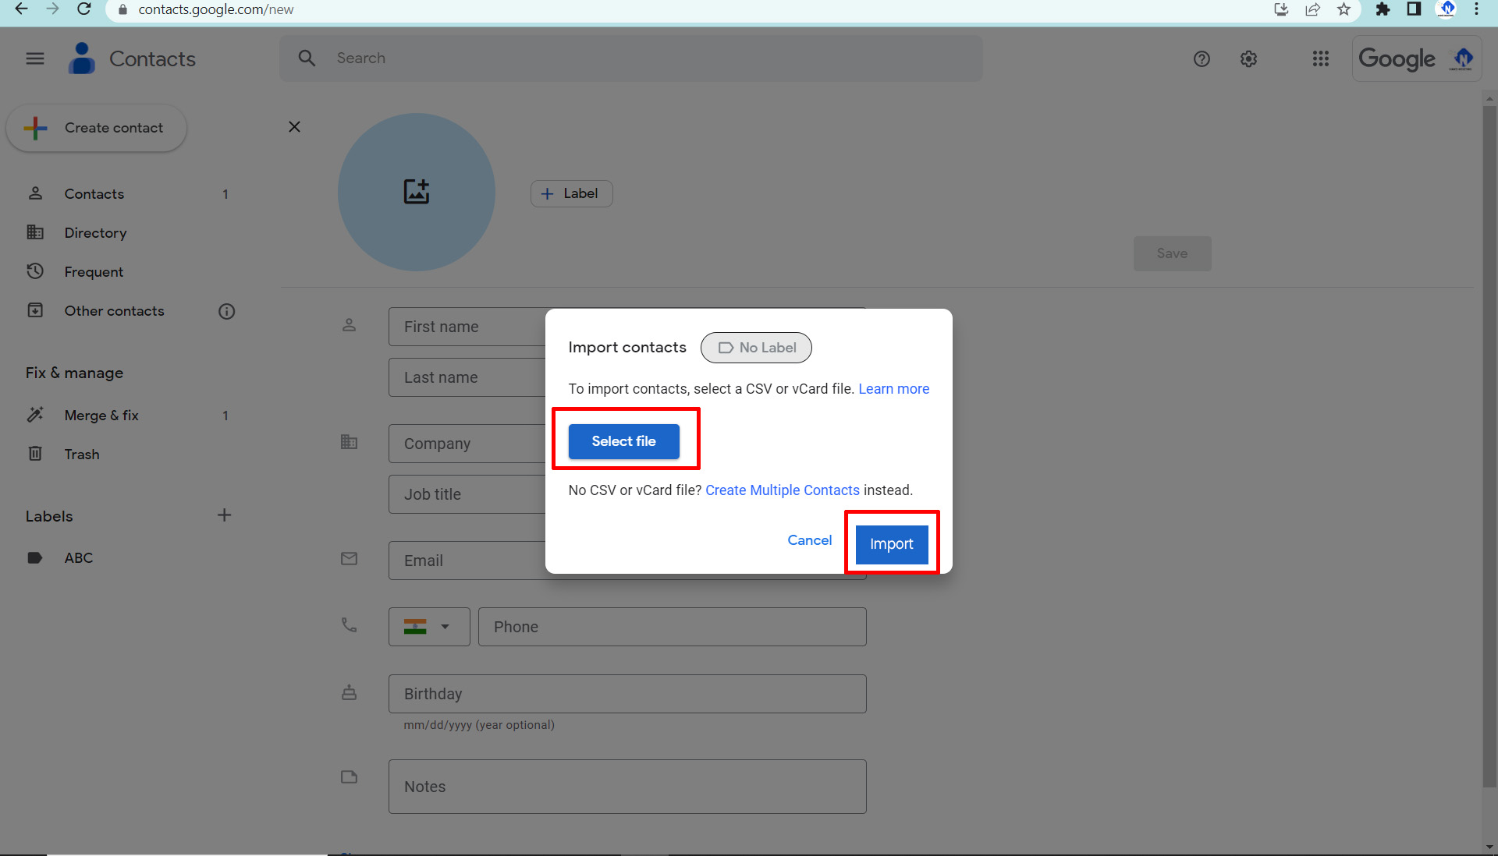Open Trash from the sidebar
This screenshot has height=856, width=1498.
[x=81, y=454]
